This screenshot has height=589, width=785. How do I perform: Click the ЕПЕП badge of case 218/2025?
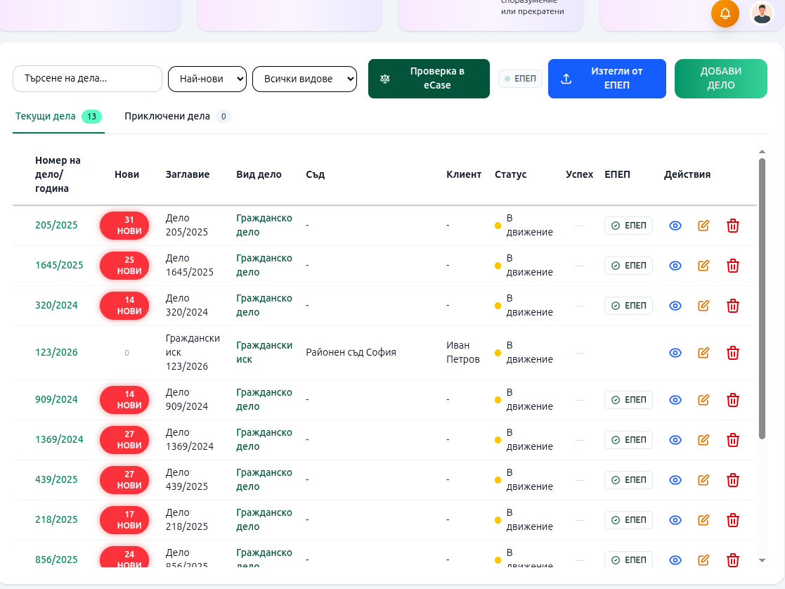point(628,520)
